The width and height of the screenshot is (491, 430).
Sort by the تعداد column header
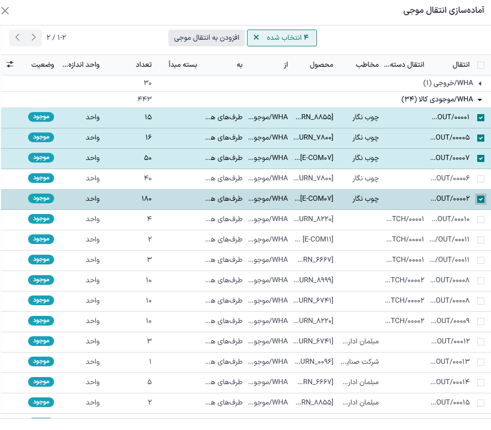coord(143,65)
